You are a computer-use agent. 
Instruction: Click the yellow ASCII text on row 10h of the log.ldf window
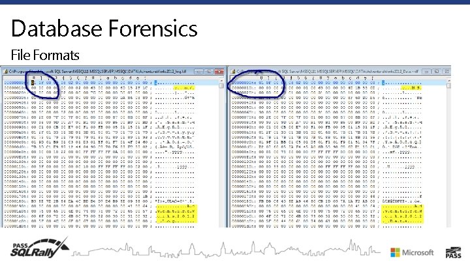[x=184, y=88]
